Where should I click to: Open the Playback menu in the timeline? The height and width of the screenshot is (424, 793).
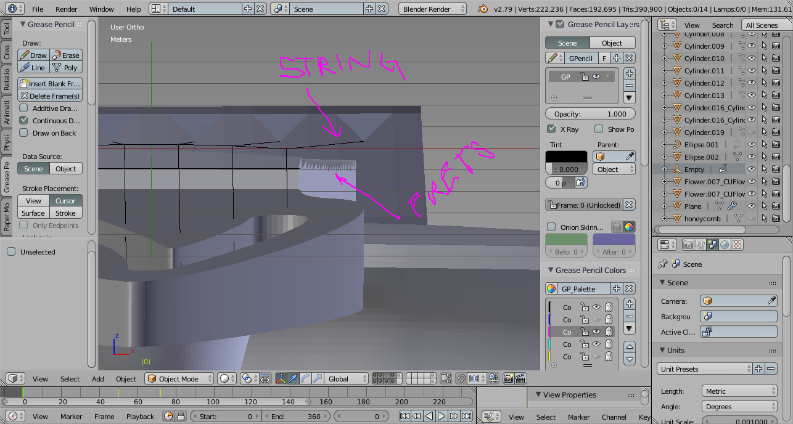click(141, 417)
